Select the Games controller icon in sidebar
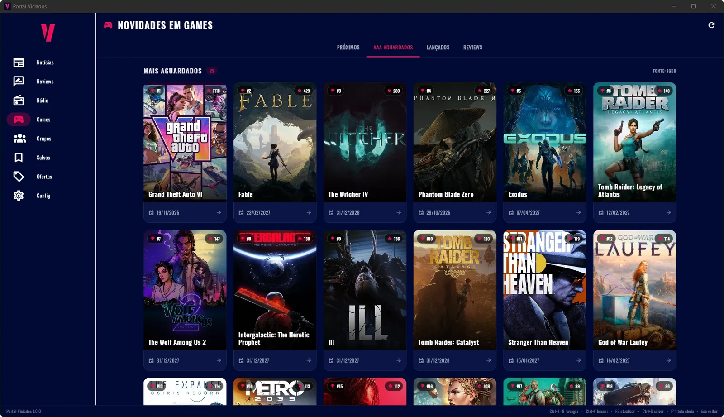724x417 pixels. tap(19, 120)
